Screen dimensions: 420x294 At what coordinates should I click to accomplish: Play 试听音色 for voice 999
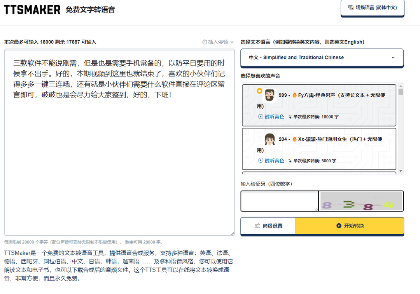click(271, 117)
